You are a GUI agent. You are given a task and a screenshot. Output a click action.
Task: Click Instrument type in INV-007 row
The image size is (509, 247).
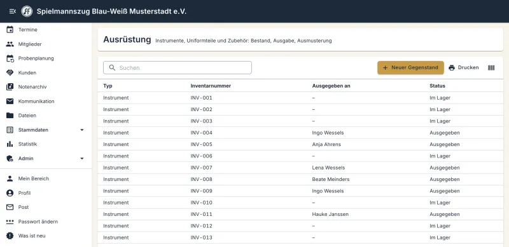click(116, 168)
